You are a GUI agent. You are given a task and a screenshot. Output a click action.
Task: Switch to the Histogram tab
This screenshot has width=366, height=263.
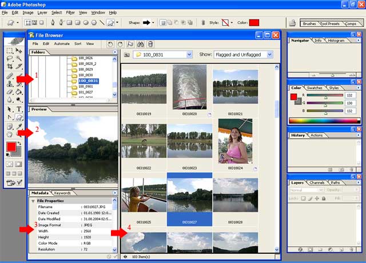pos(336,41)
